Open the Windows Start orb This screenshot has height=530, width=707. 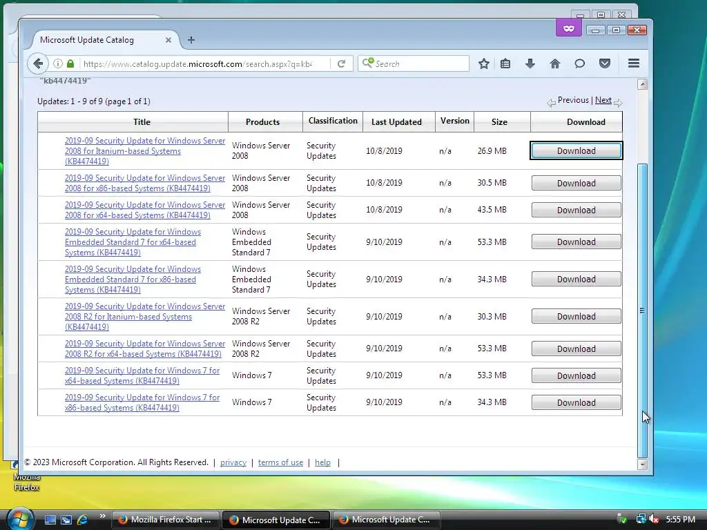[20, 519]
